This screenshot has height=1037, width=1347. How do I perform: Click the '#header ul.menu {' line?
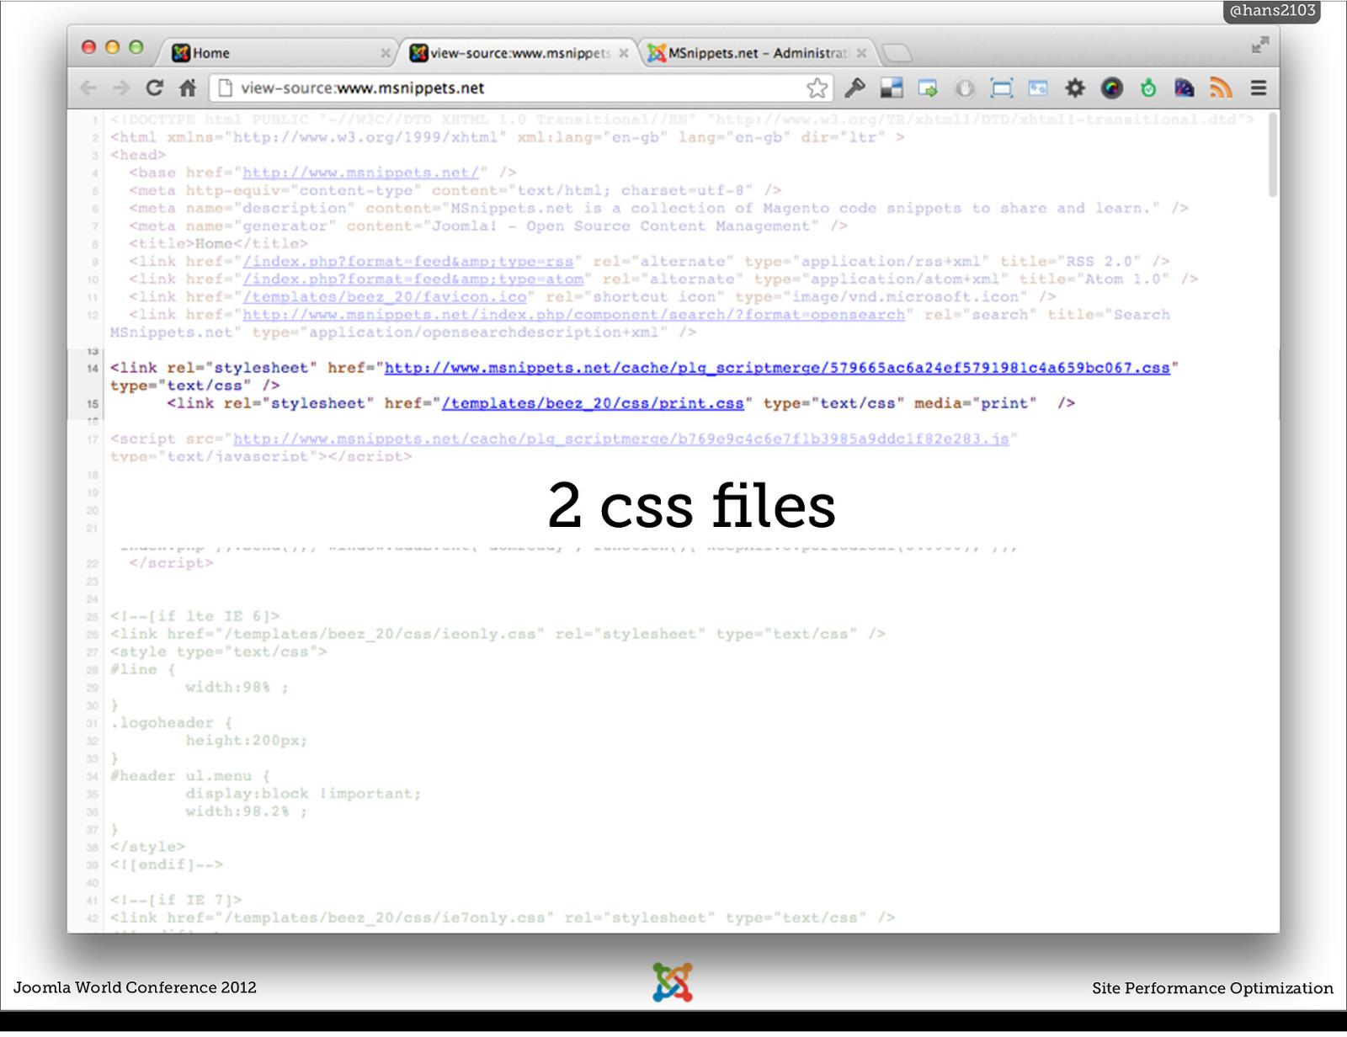point(190,776)
